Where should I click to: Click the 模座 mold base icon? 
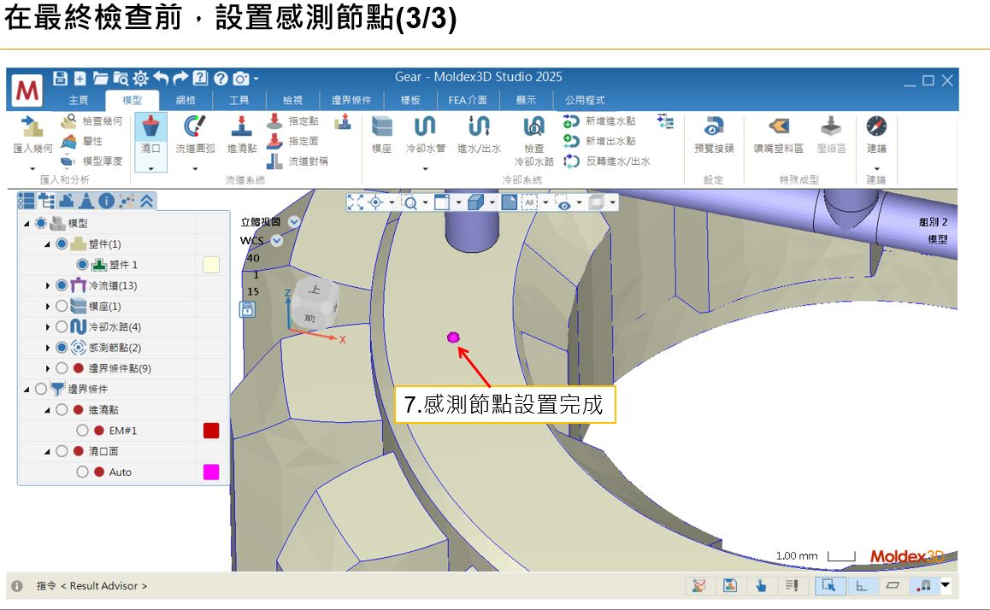click(381, 128)
